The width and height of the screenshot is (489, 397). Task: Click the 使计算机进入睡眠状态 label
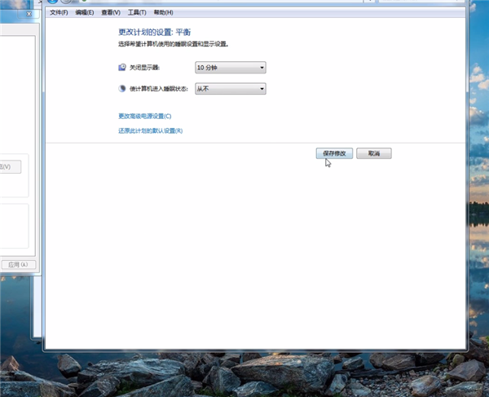(x=159, y=89)
